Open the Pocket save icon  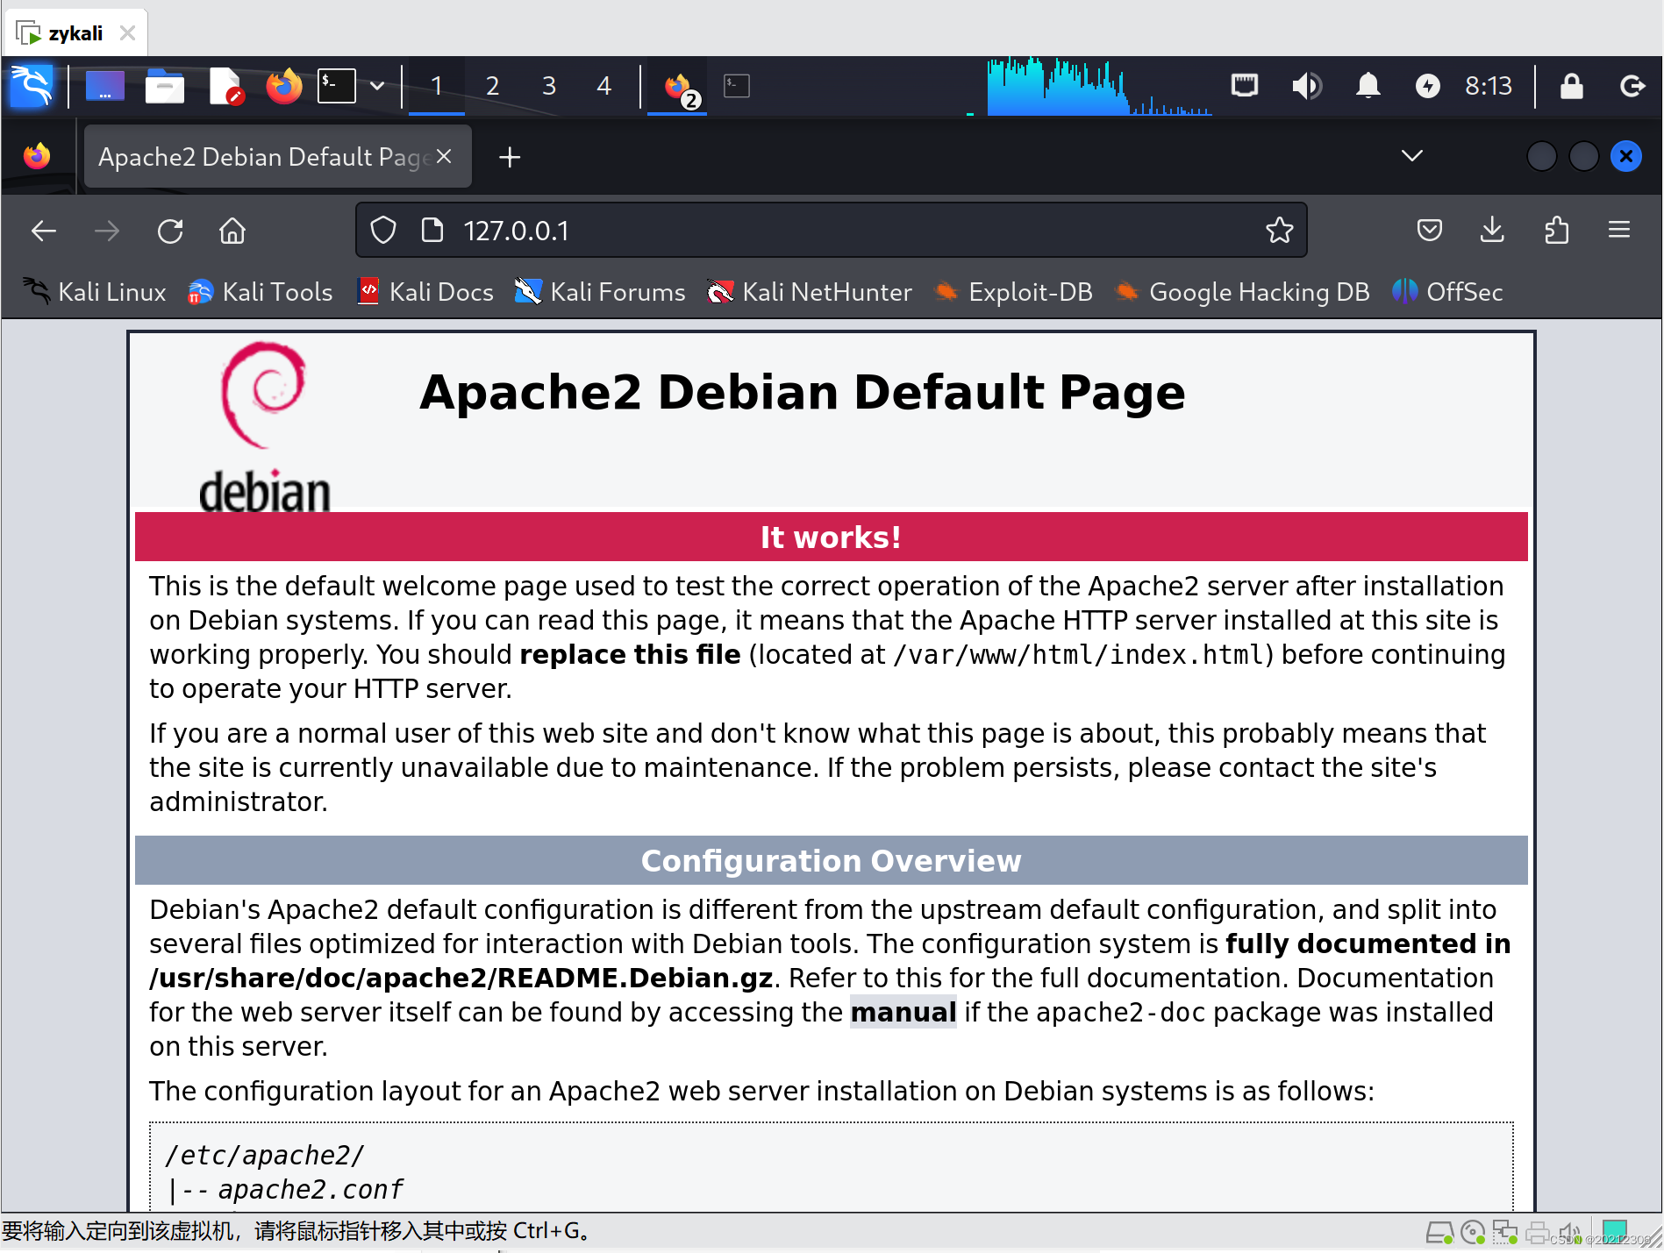(x=1430, y=231)
